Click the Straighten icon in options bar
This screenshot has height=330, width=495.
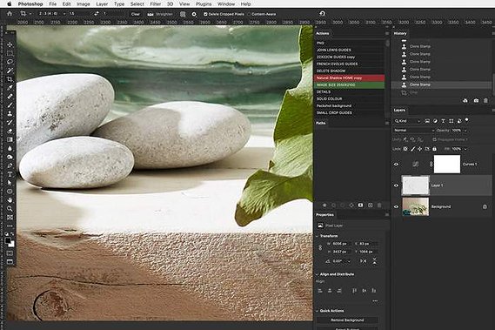tap(151, 14)
